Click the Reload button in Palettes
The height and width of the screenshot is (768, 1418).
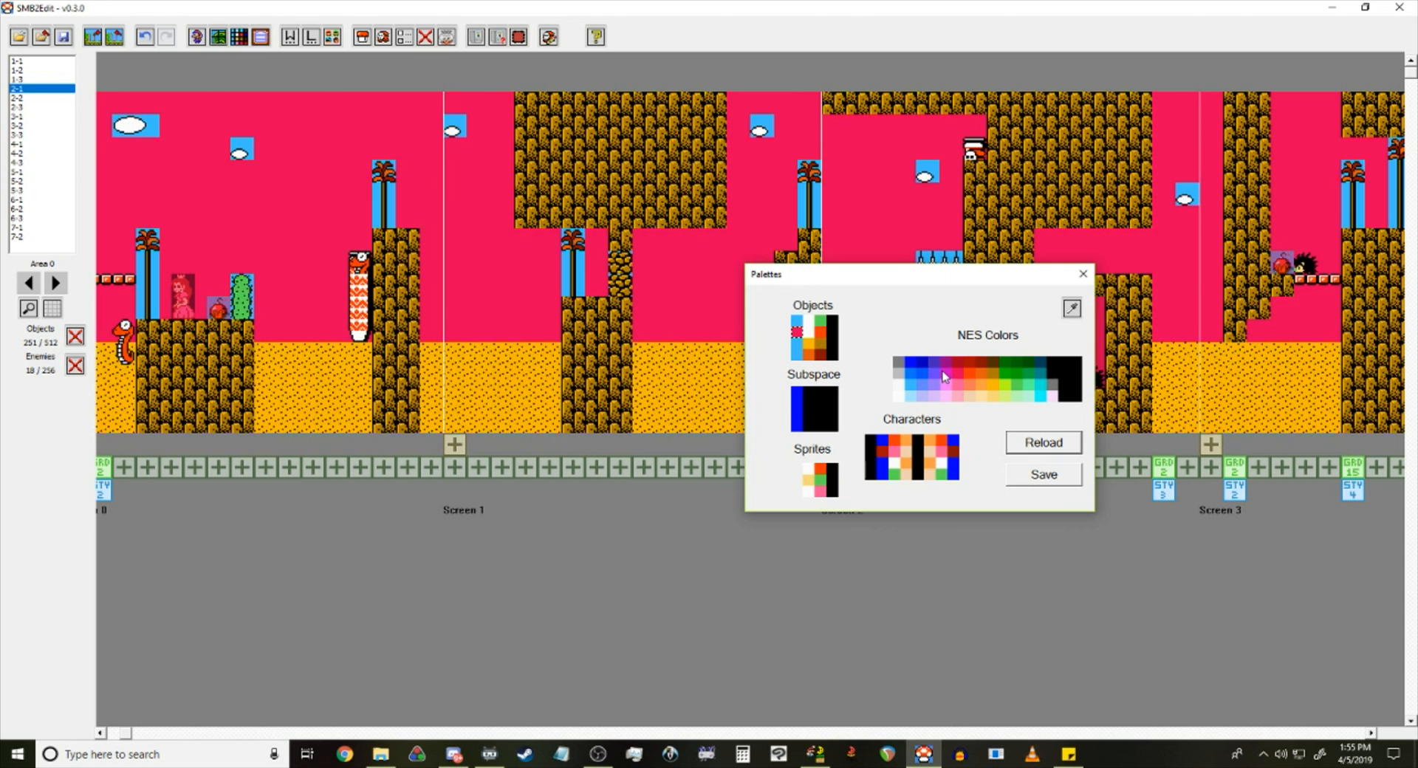pyautogui.click(x=1044, y=442)
